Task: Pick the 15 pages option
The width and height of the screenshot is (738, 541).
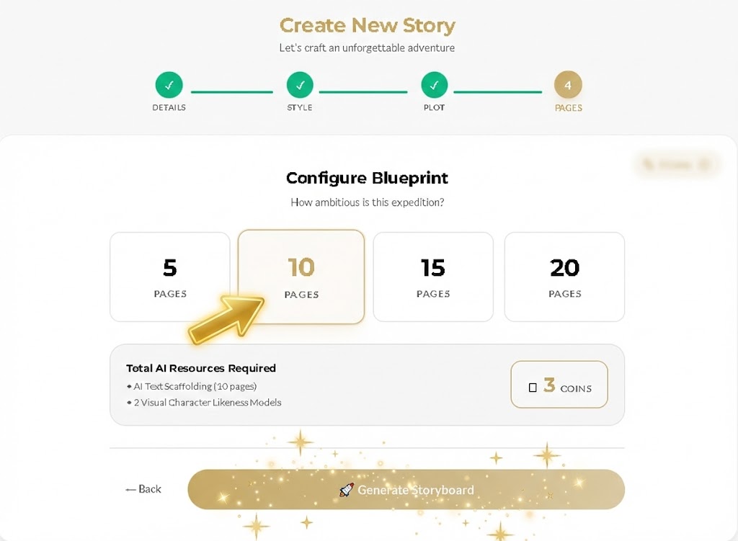Action: point(433,277)
